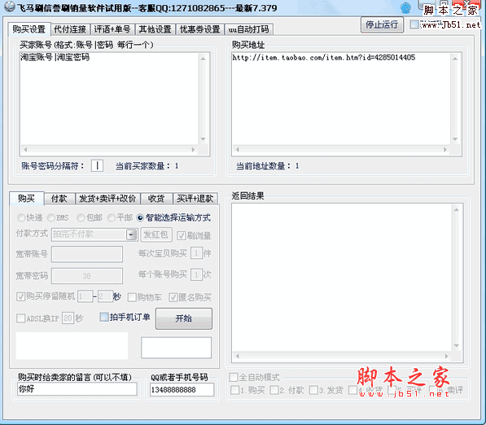Viewport: 486px width, 425px height.
Task: Toggle the 匿名购买 checkbox
Action: pos(173,297)
